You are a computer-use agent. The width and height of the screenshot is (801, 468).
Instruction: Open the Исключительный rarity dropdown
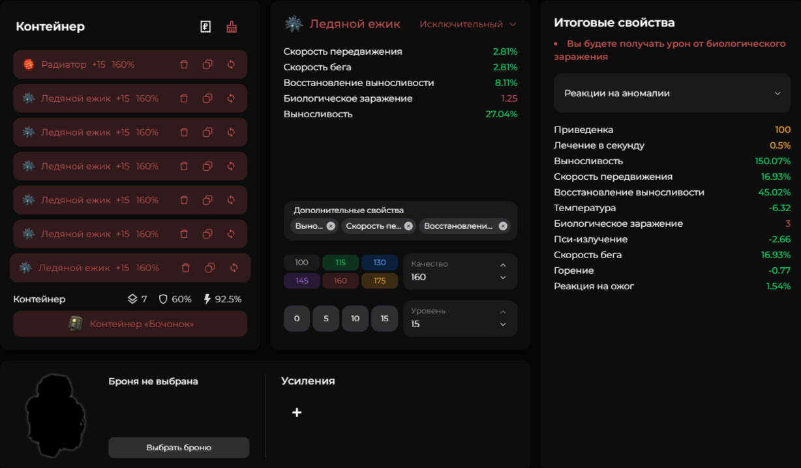click(x=468, y=24)
